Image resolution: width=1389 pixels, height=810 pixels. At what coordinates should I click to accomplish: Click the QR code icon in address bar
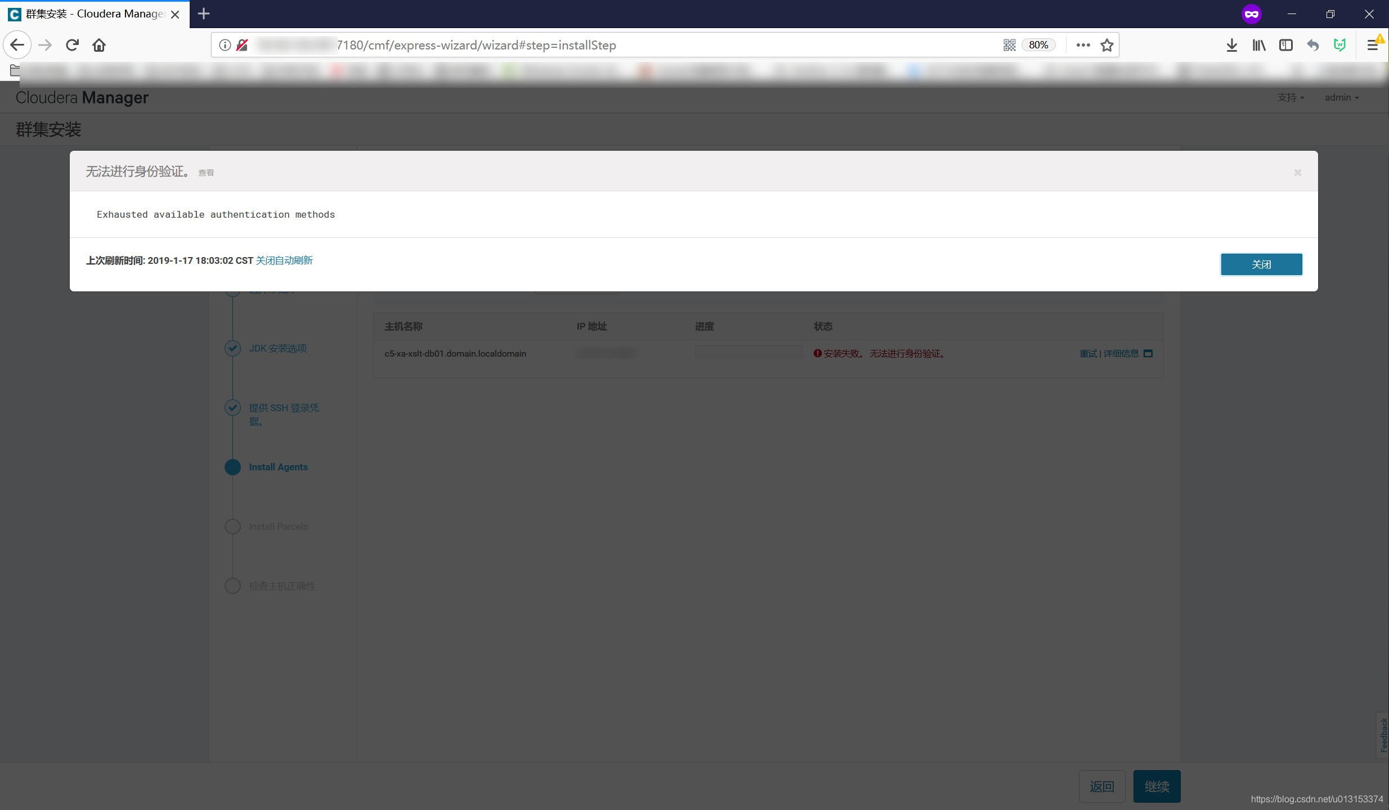point(1009,45)
